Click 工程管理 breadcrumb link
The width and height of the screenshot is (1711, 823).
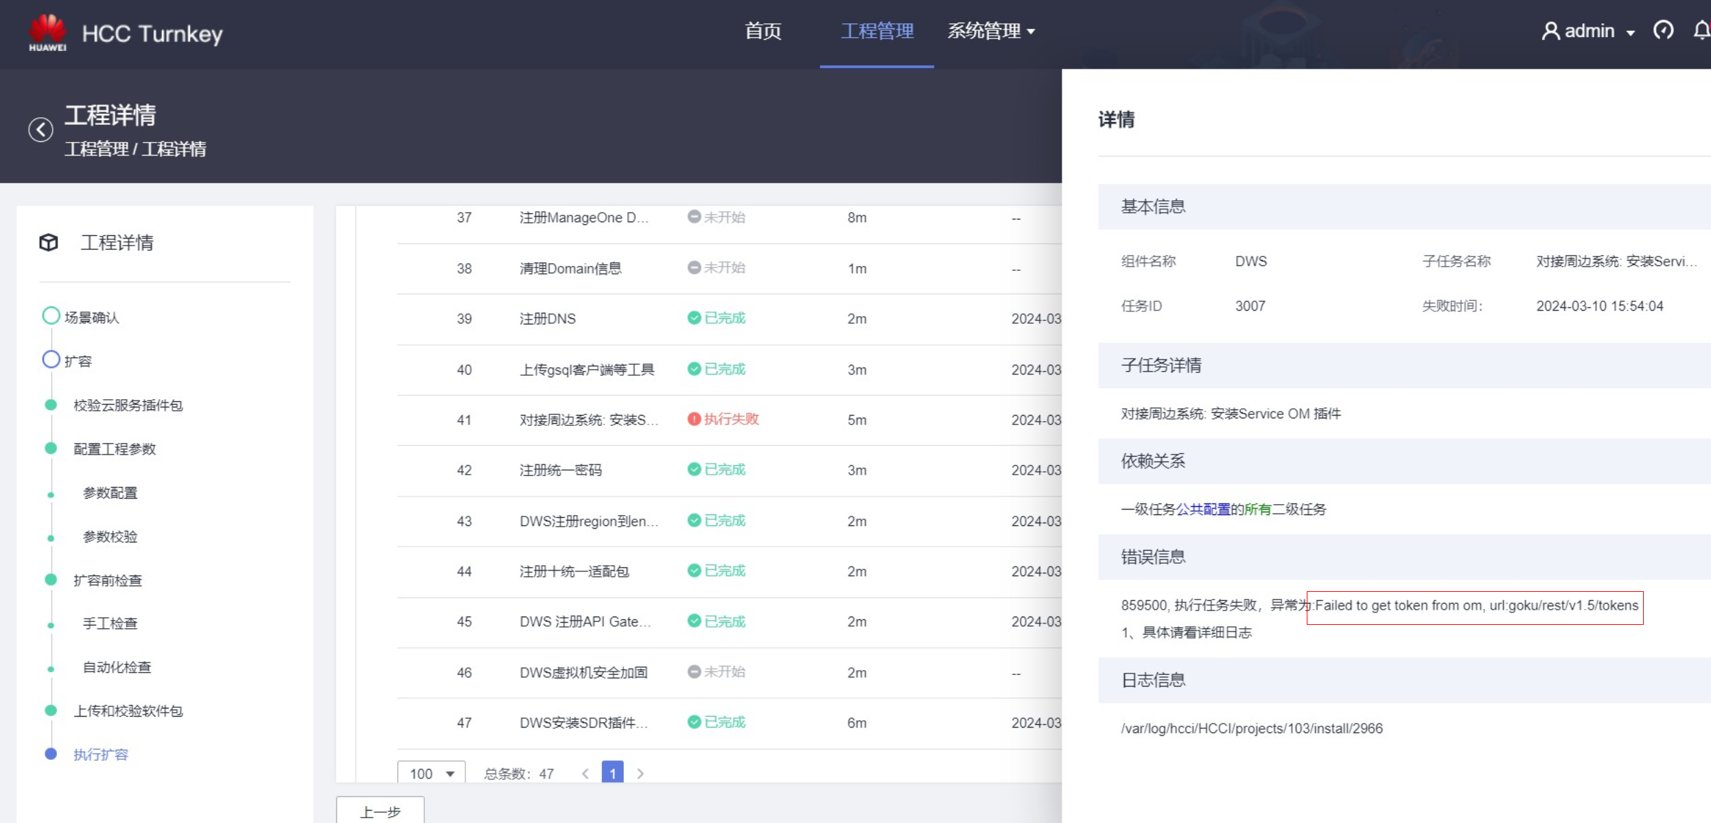(97, 149)
